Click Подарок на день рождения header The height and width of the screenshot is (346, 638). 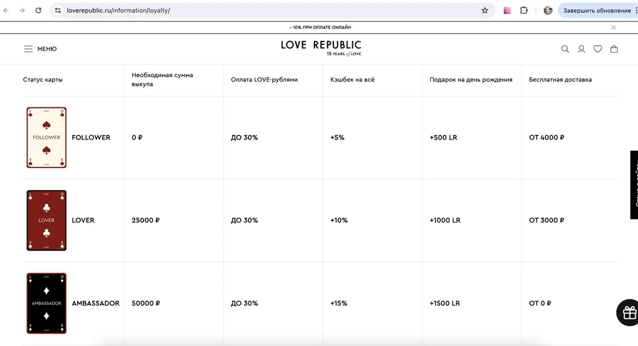471,80
